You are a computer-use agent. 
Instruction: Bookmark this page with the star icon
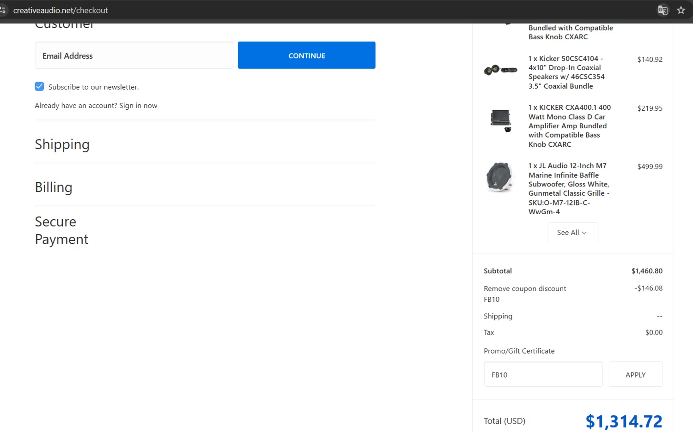click(x=681, y=10)
